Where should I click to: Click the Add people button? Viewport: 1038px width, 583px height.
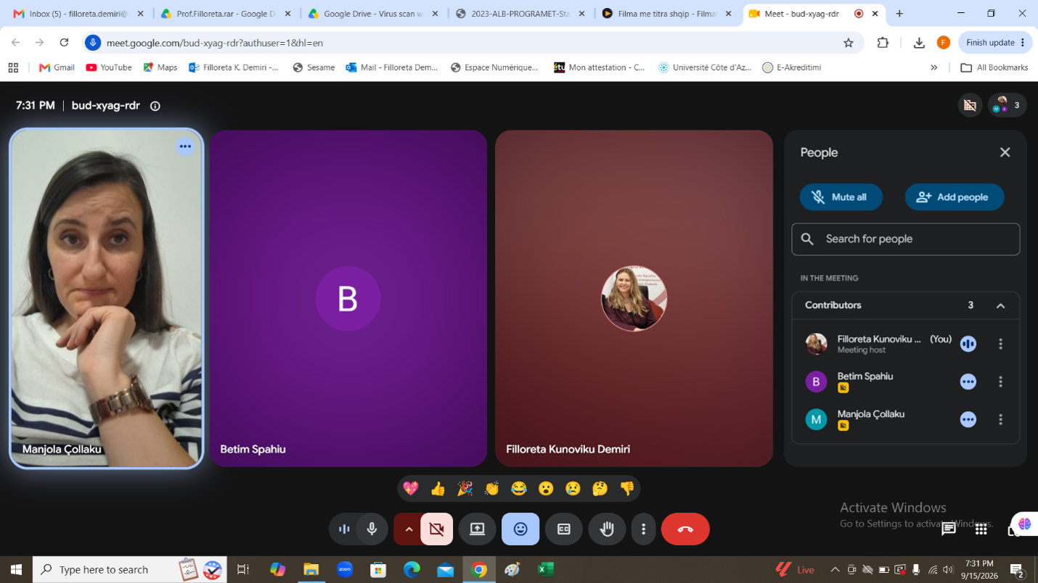pyautogui.click(x=955, y=197)
